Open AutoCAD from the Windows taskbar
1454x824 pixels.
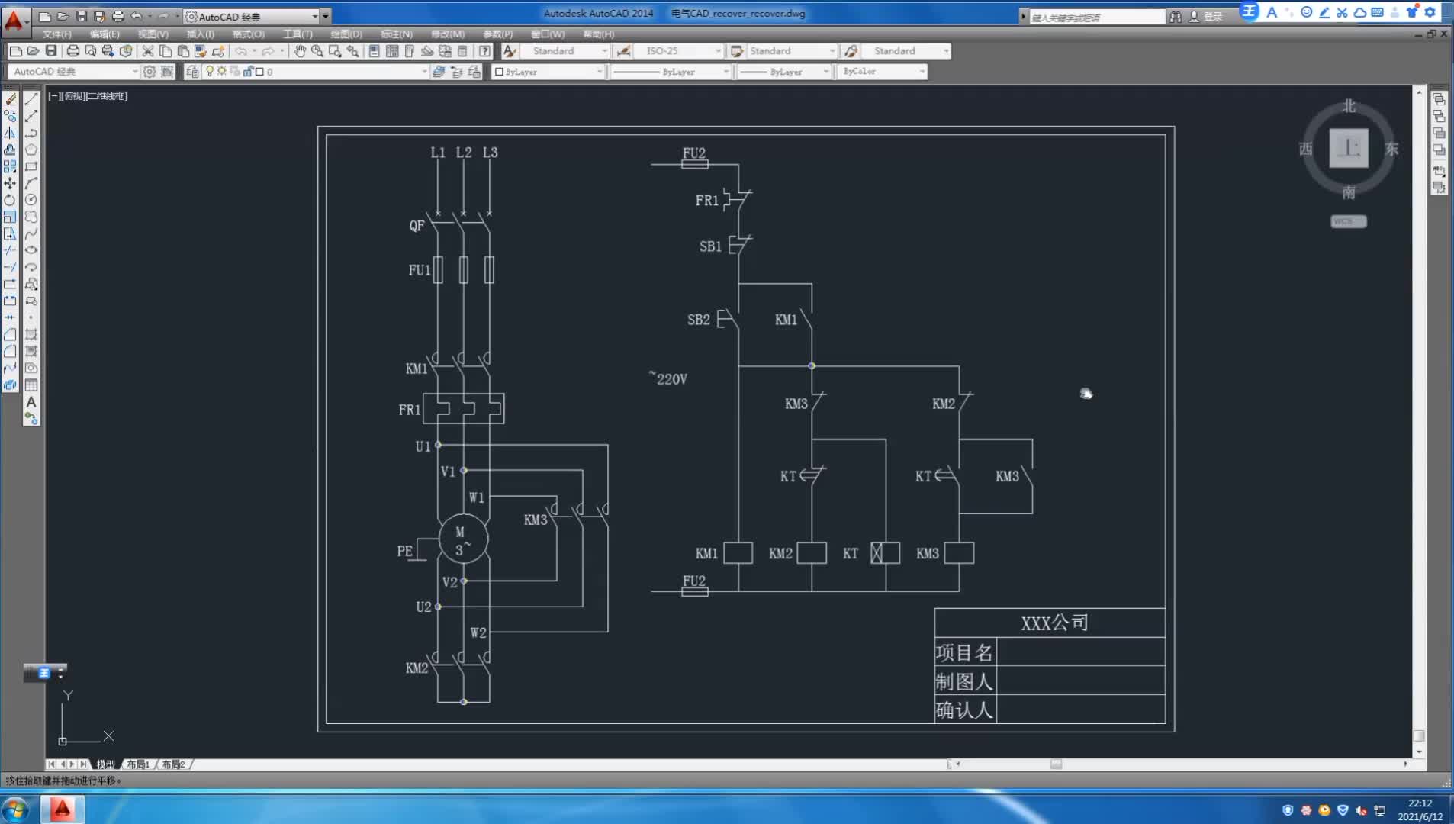63,810
